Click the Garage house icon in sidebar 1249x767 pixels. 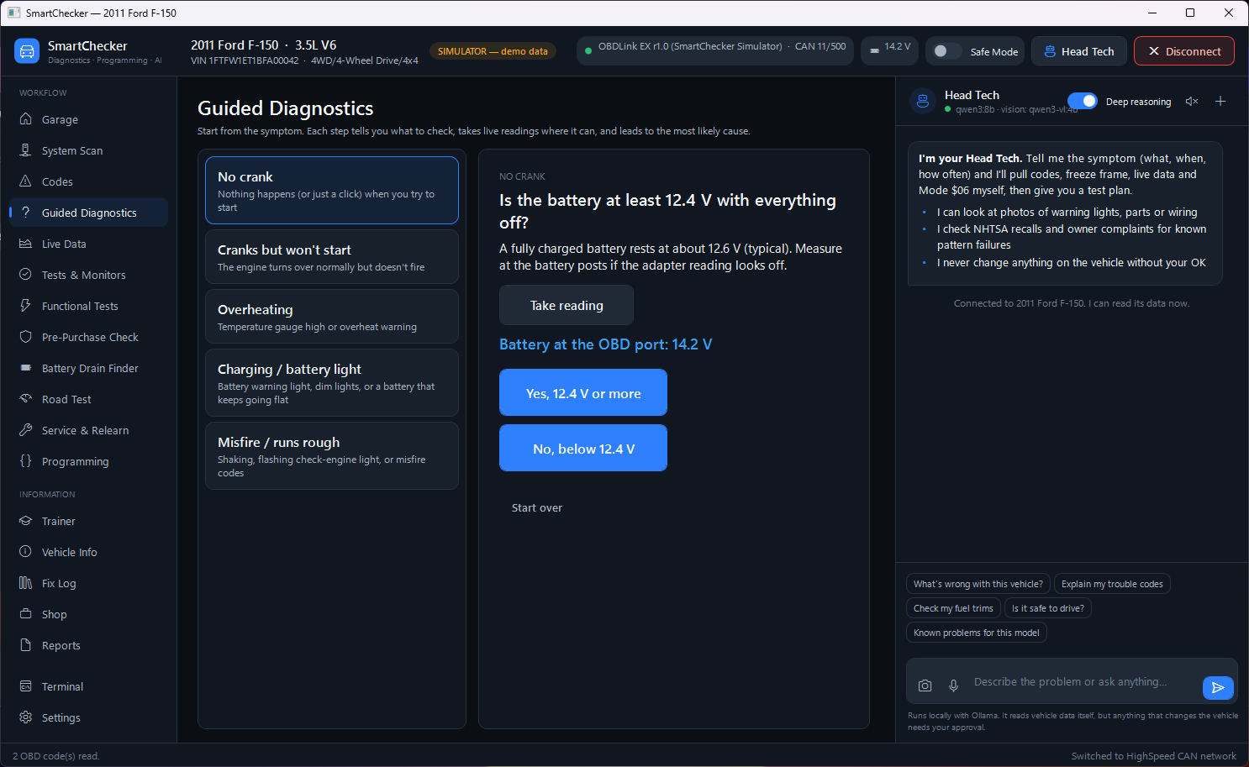(26, 119)
